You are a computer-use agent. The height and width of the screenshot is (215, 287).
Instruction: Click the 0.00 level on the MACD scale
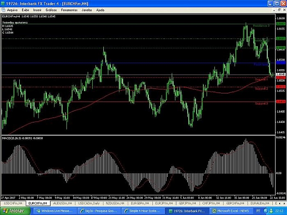[x=279, y=173]
